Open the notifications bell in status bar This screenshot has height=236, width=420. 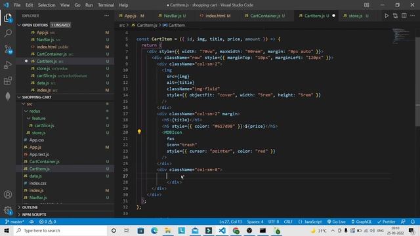tap(413, 222)
